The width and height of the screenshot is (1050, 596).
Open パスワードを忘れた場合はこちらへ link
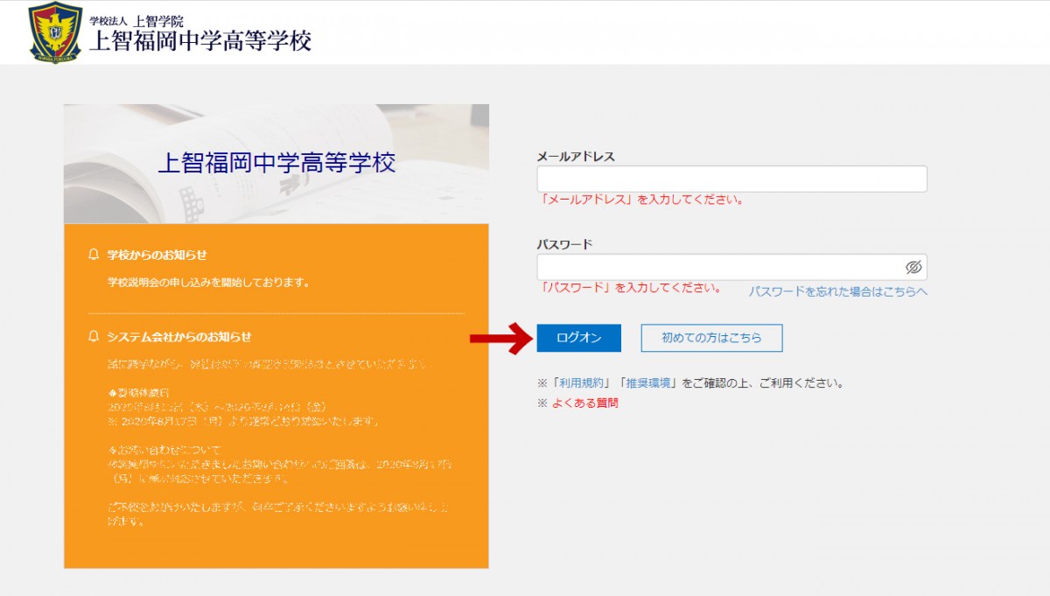(x=838, y=291)
